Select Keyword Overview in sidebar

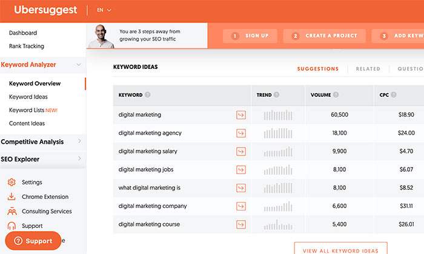tap(35, 83)
